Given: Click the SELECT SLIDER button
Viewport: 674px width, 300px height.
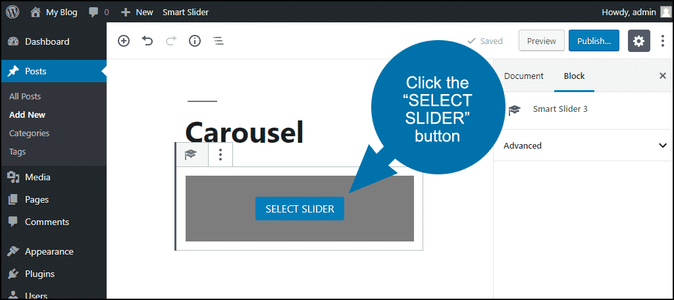Looking at the screenshot, I should coord(299,209).
